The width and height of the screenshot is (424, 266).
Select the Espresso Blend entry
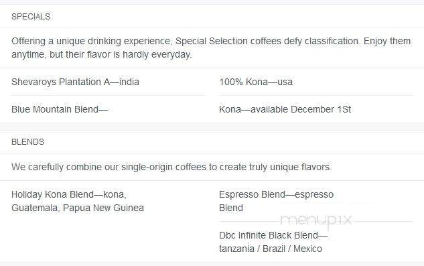click(x=276, y=201)
